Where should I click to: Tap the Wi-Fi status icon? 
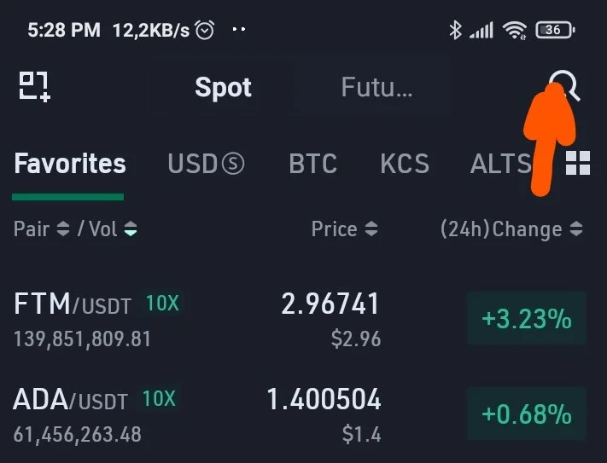[x=515, y=30]
